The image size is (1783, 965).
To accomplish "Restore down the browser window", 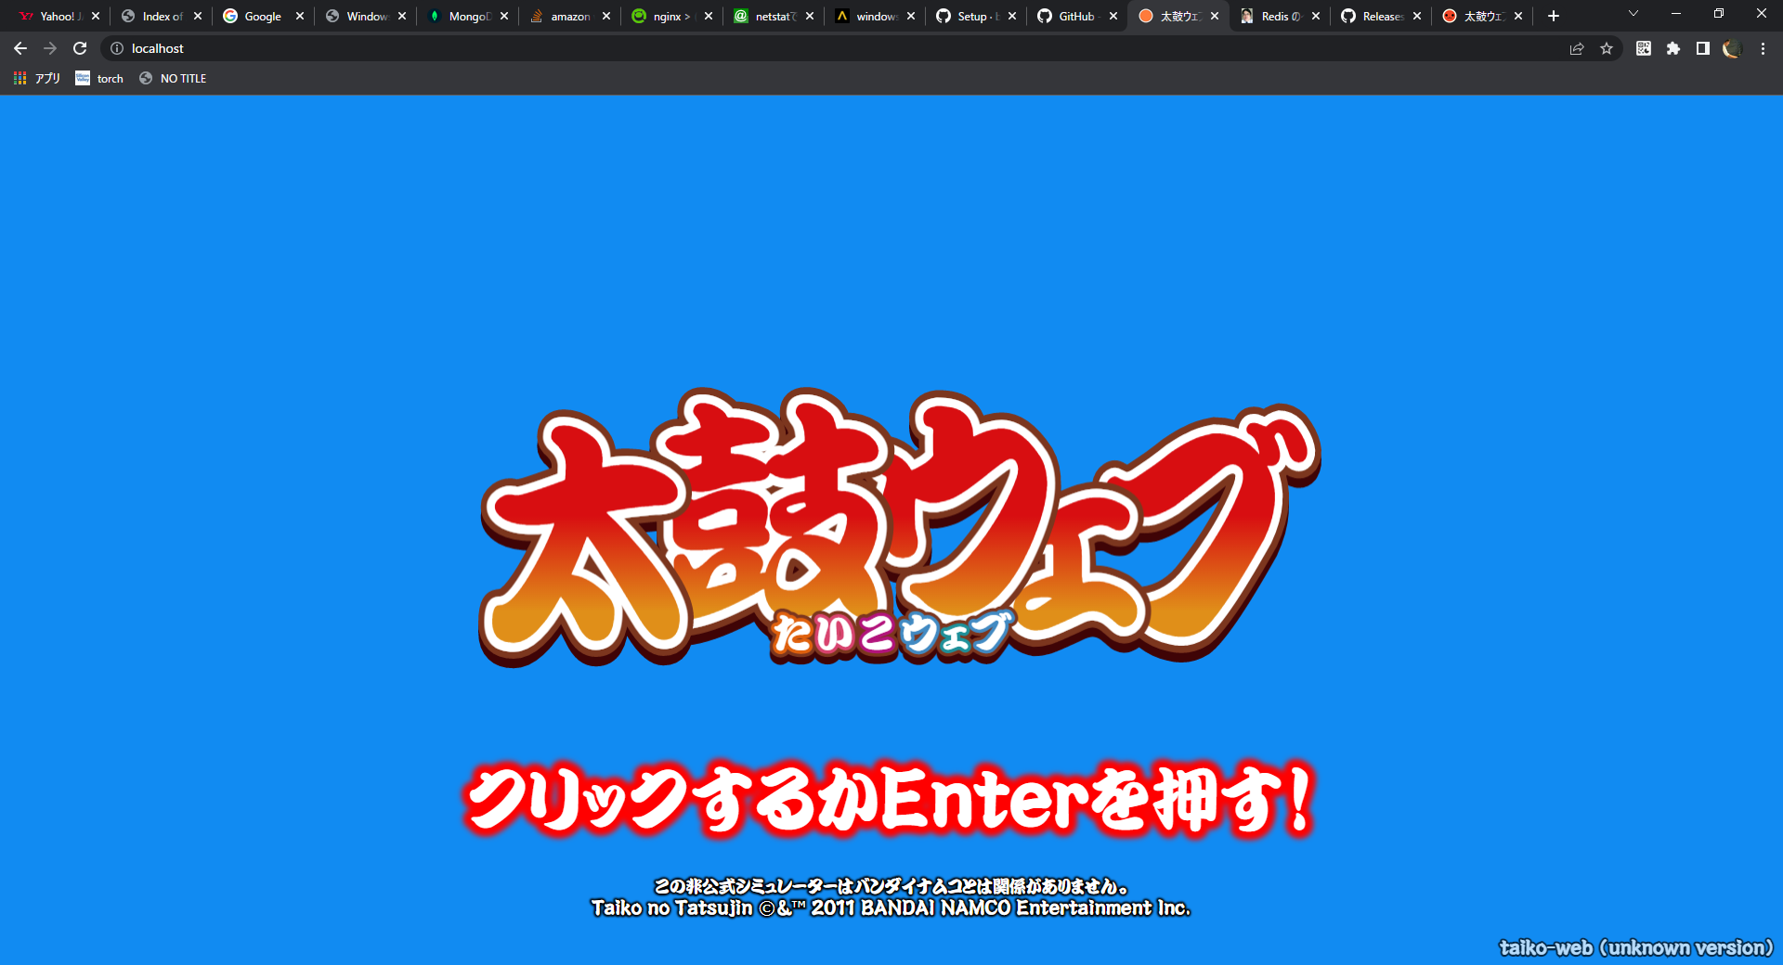I will coord(1719,14).
